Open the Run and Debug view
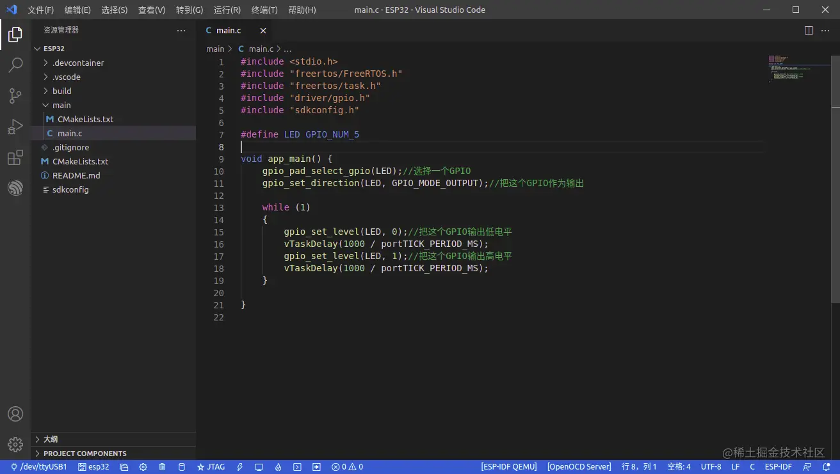Screen dimensions: 840x474 15,127
